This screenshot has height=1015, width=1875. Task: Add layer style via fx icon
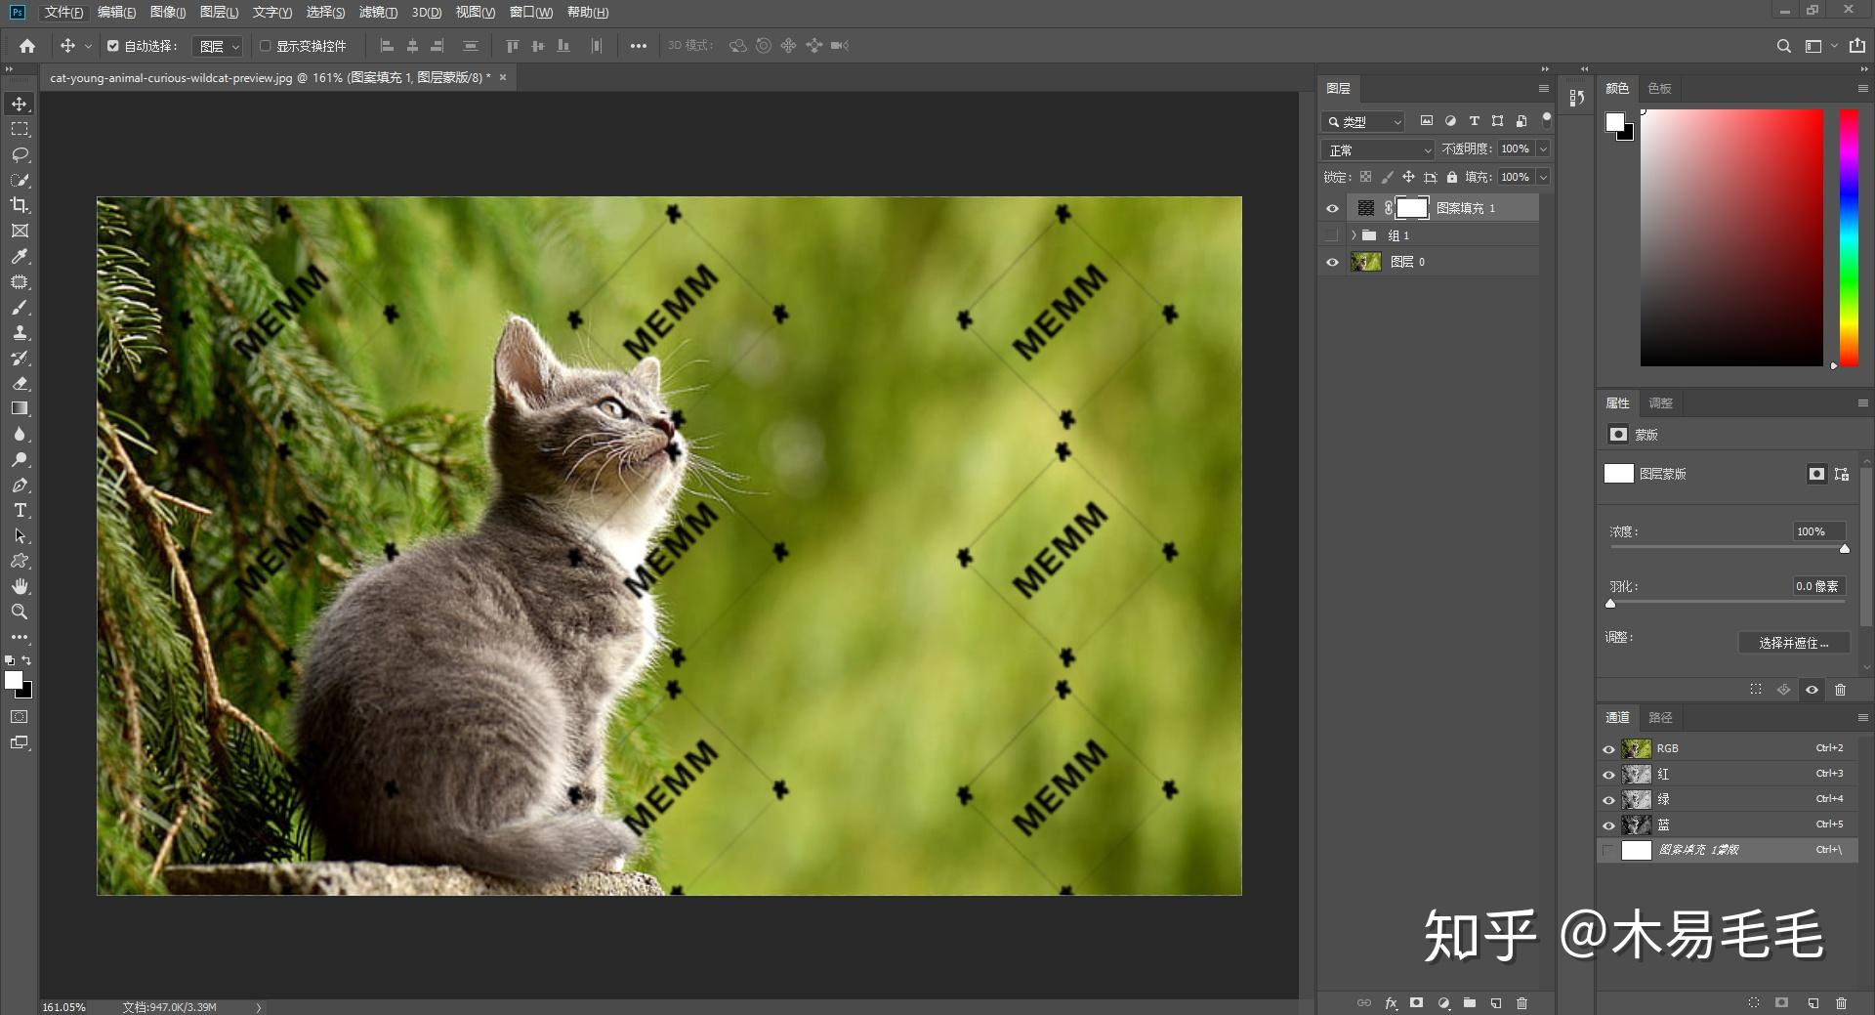(1391, 1003)
